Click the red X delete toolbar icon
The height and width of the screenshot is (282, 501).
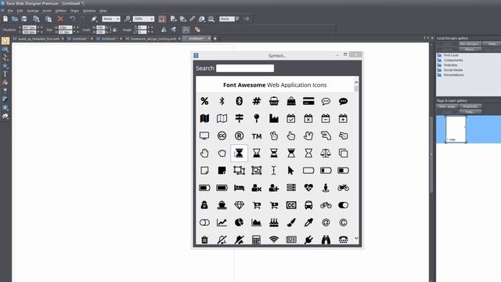(x=60, y=19)
